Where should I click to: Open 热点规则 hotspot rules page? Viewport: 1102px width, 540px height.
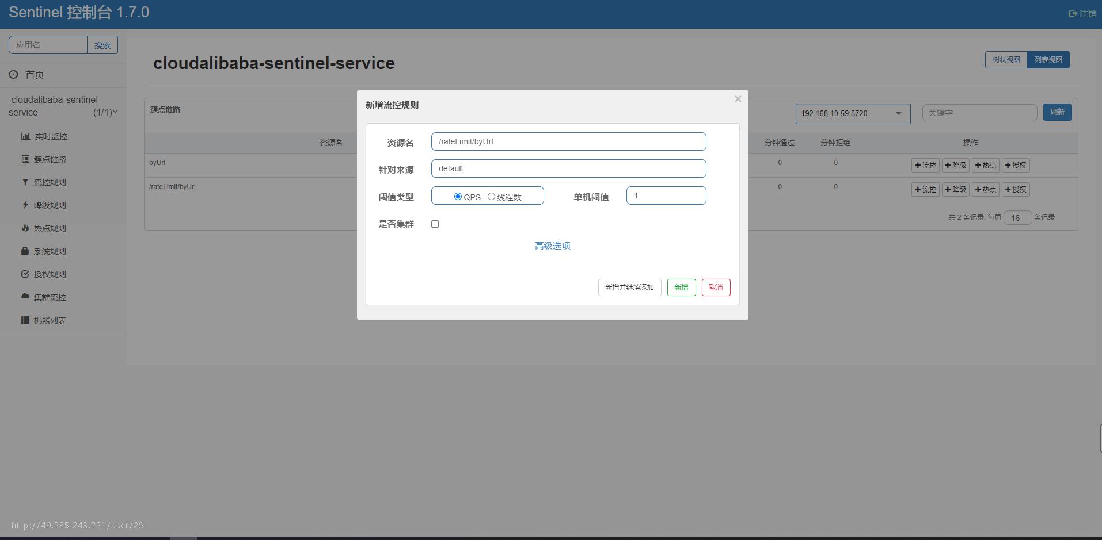click(44, 228)
